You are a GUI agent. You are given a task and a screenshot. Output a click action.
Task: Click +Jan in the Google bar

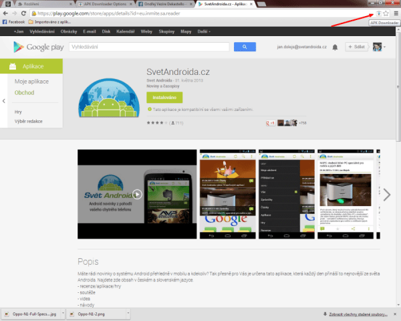[19, 31]
